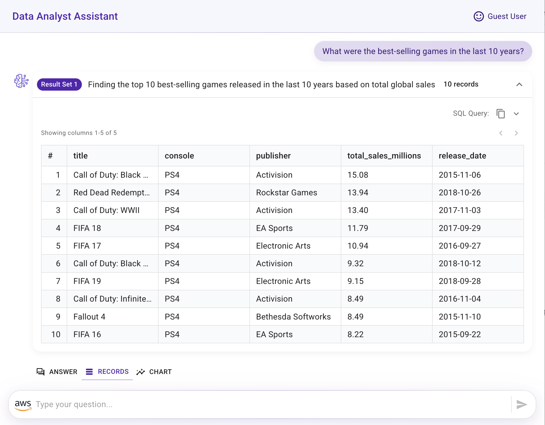The width and height of the screenshot is (545, 425).
Task: Open the ANSWER tab
Action: point(57,372)
